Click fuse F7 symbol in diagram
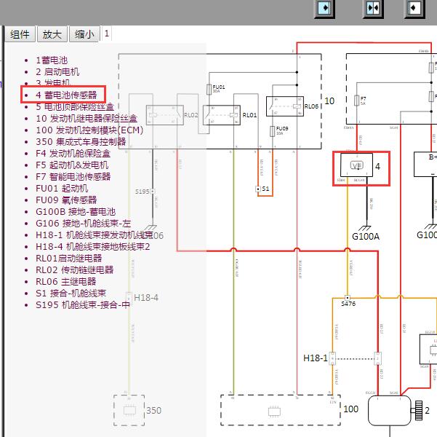The width and height of the screenshot is (437, 437). 356,101
